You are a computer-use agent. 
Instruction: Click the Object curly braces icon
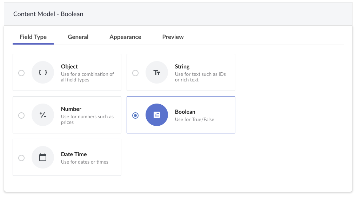pyautogui.click(x=43, y=72)
